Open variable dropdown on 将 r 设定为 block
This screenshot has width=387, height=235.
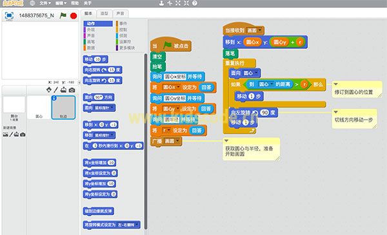pyautogui.click(x=168, y=130)
